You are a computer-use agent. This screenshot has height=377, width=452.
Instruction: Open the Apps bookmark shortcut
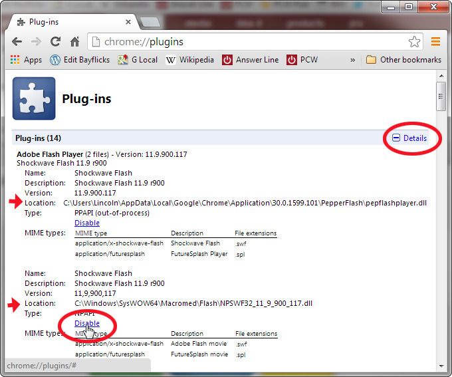(26, 60)
